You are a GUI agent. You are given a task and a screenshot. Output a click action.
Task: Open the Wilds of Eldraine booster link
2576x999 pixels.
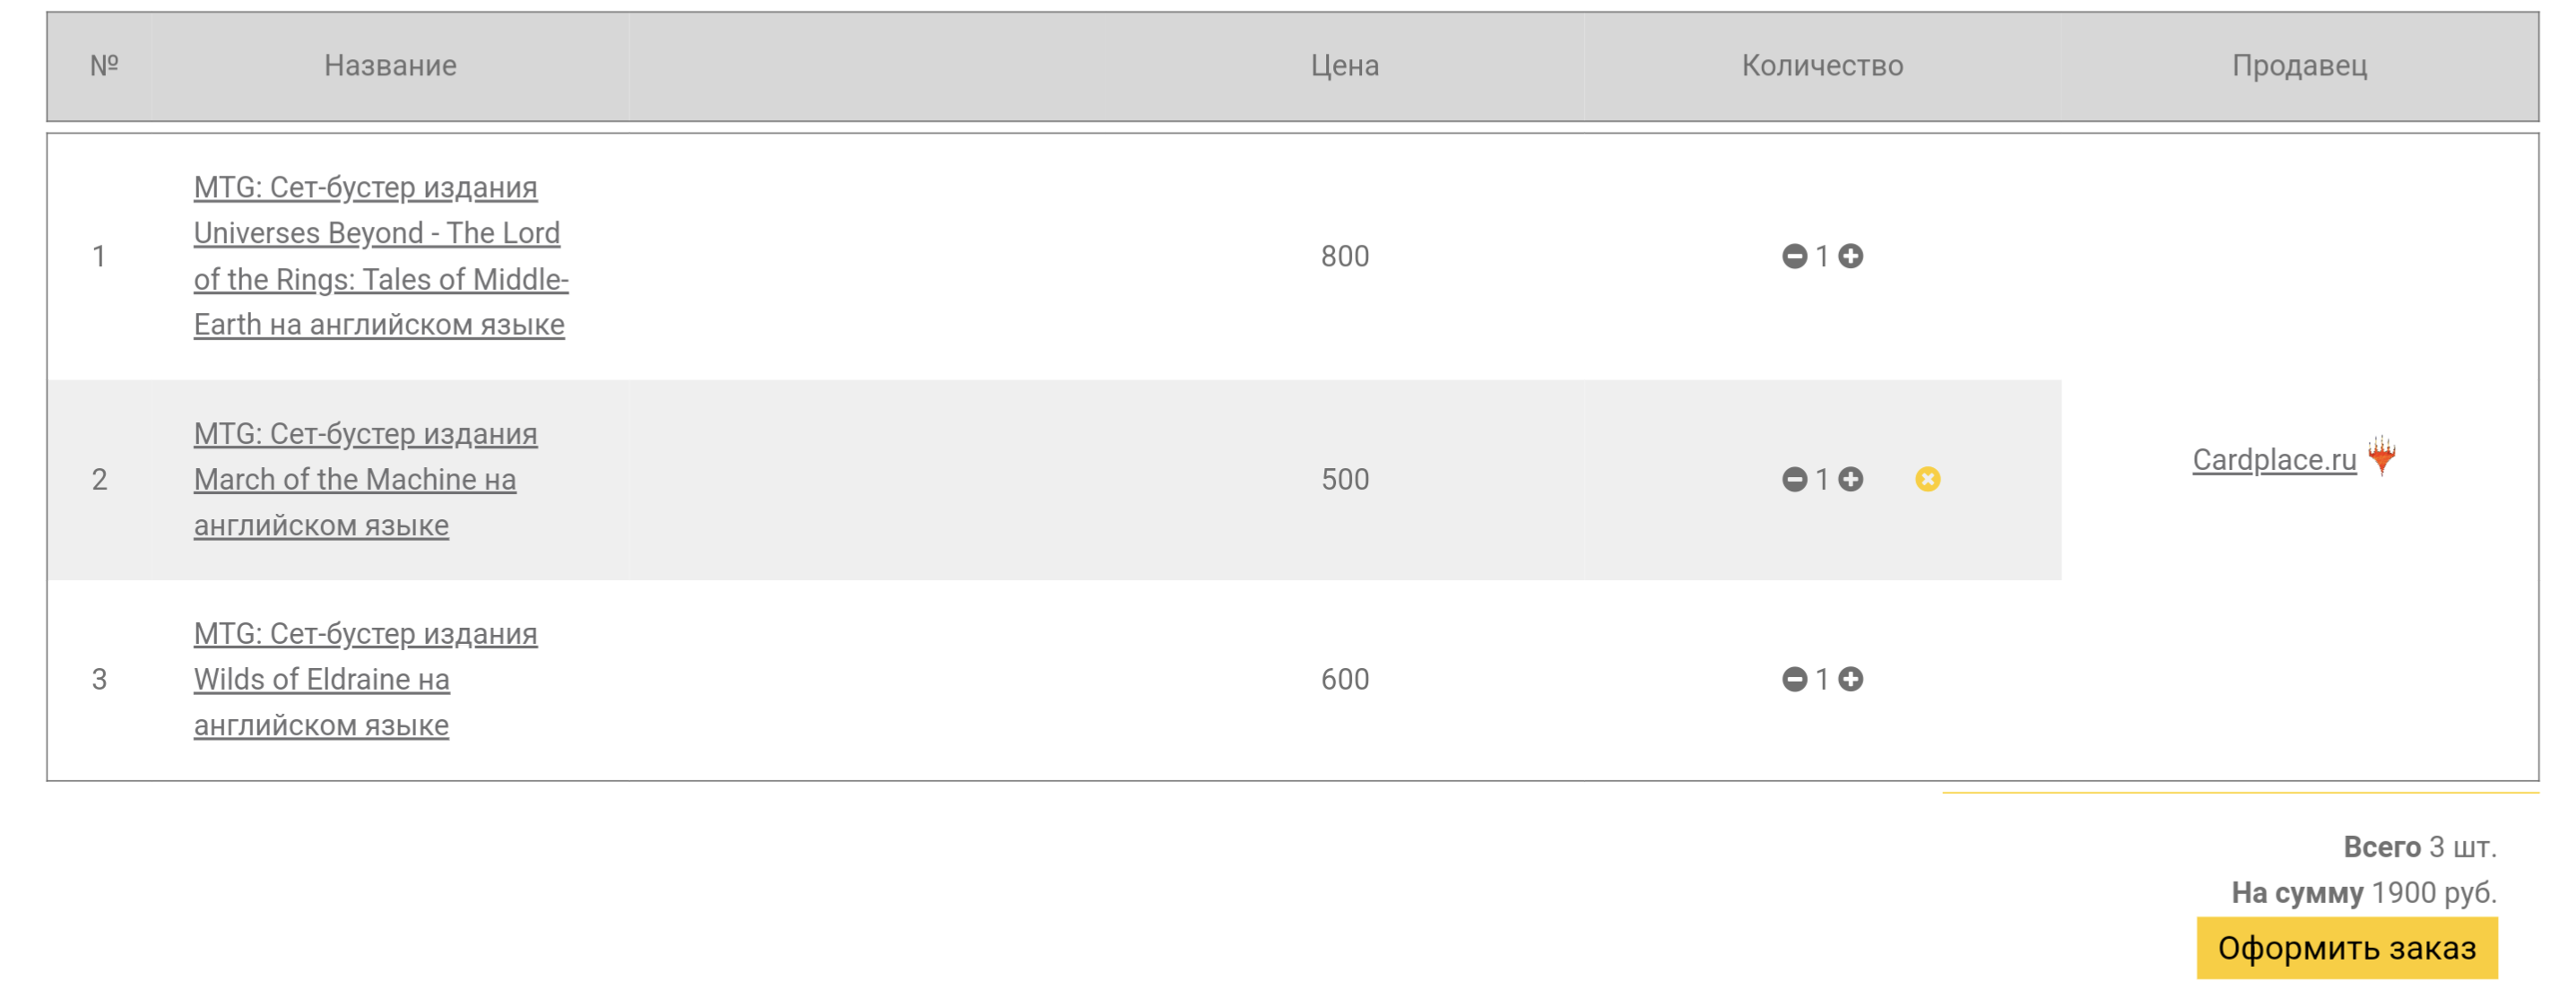click(x=364, y=680)
